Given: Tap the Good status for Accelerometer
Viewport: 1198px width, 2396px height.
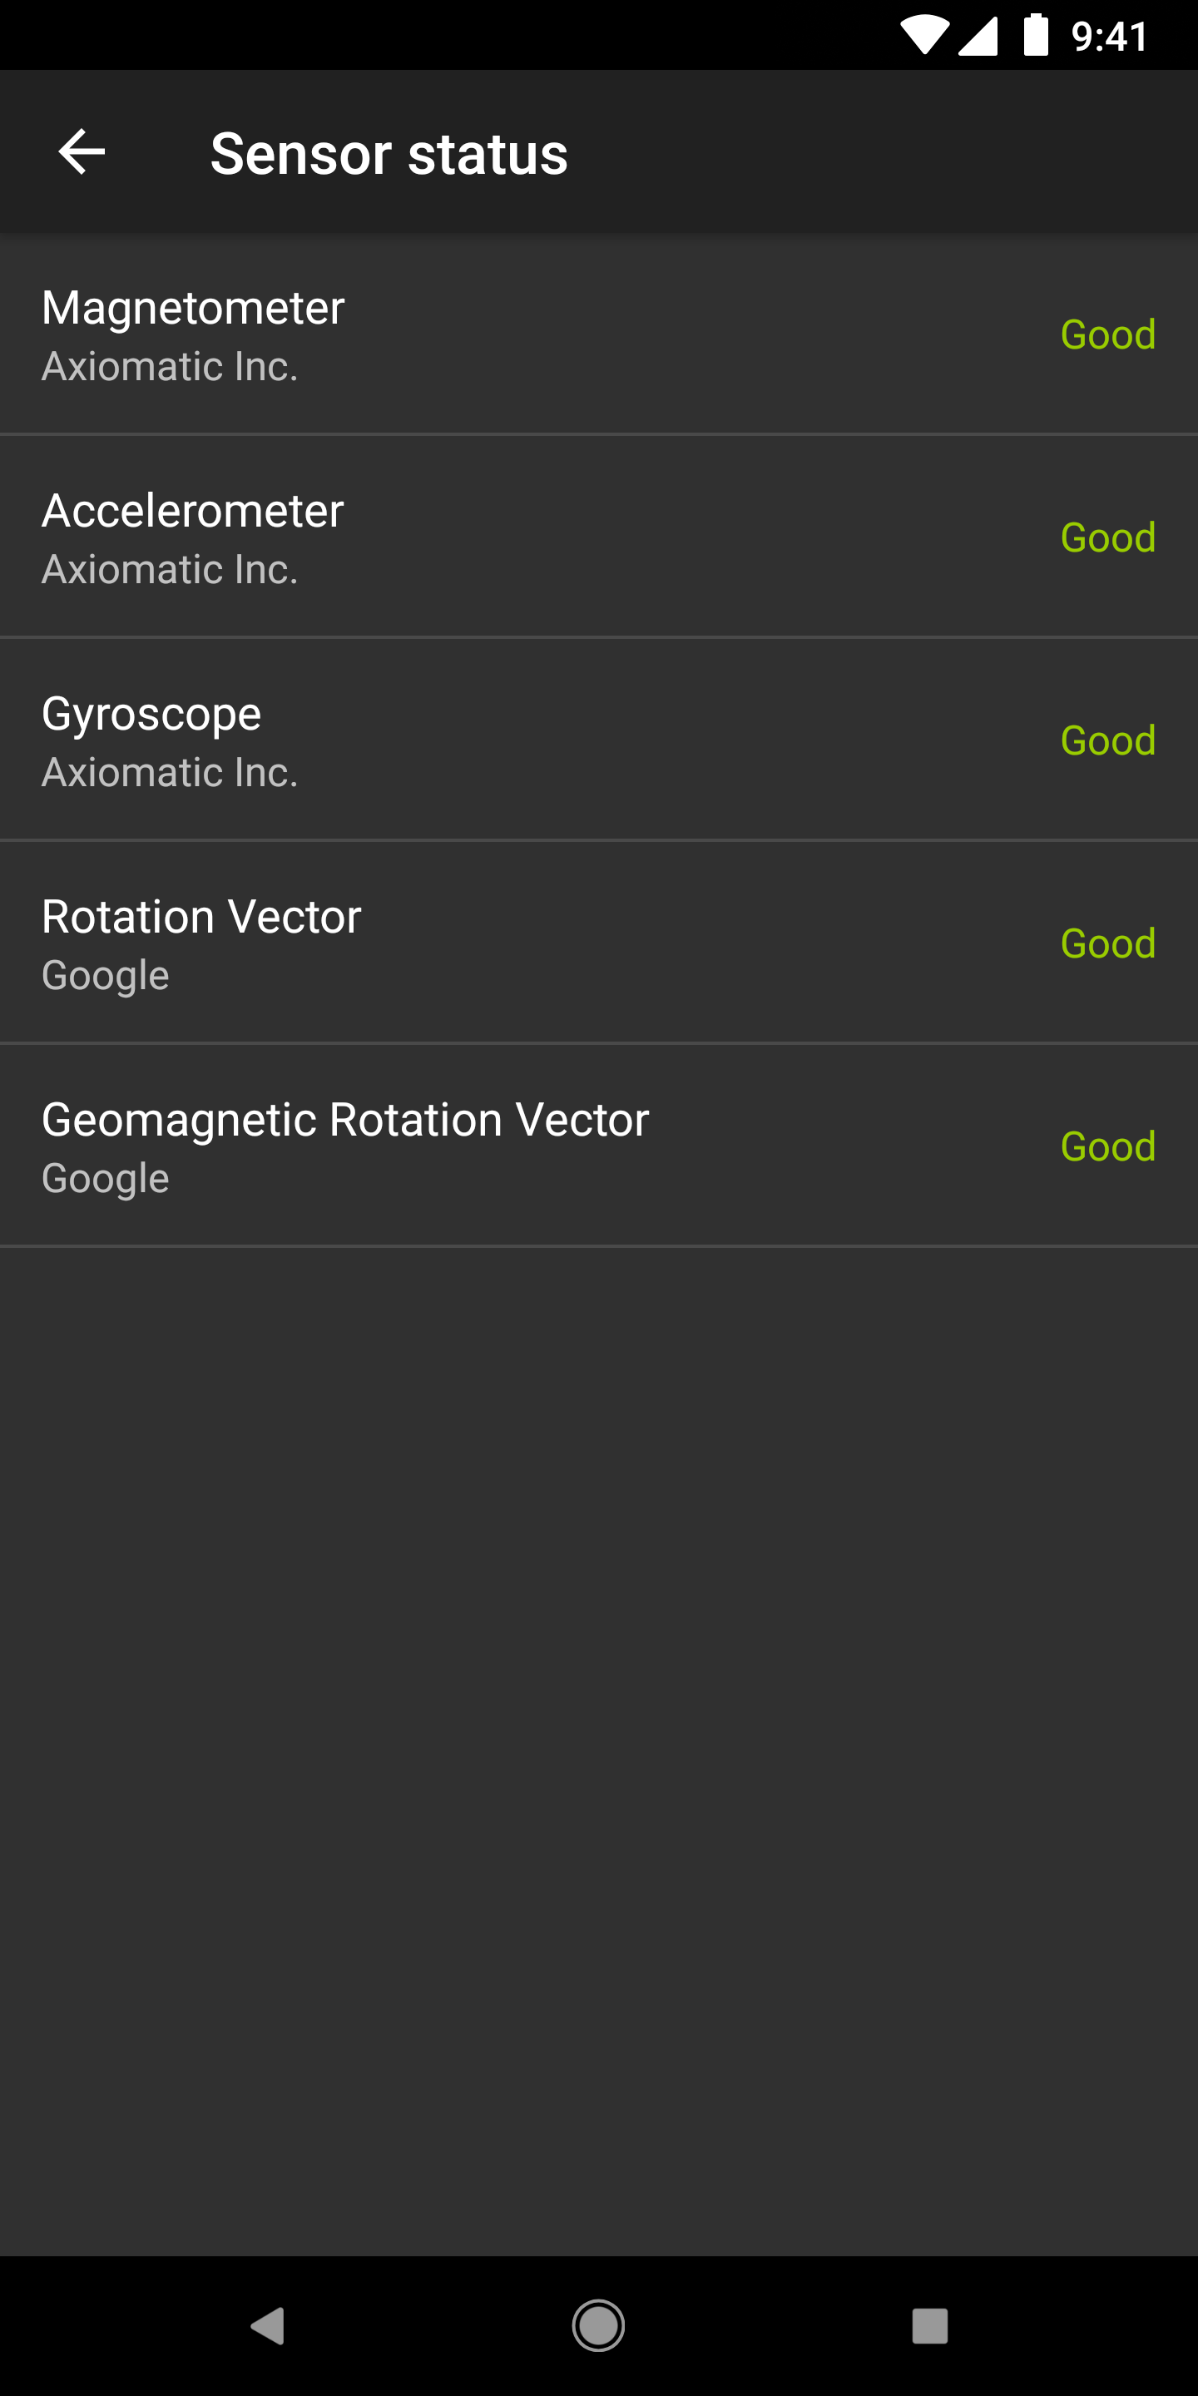Looking at the screenshot, I should coord(1108,537).
